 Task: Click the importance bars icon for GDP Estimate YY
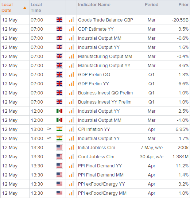click(x=71, y=29)
